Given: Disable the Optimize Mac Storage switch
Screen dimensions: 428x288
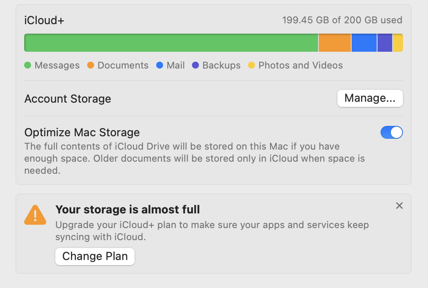Looking at the screenshot, I should click(x=391, y=132).
